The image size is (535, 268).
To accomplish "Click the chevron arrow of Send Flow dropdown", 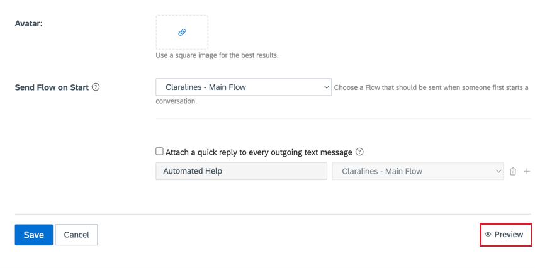I will pyautogui.click(x=326, y=87).
